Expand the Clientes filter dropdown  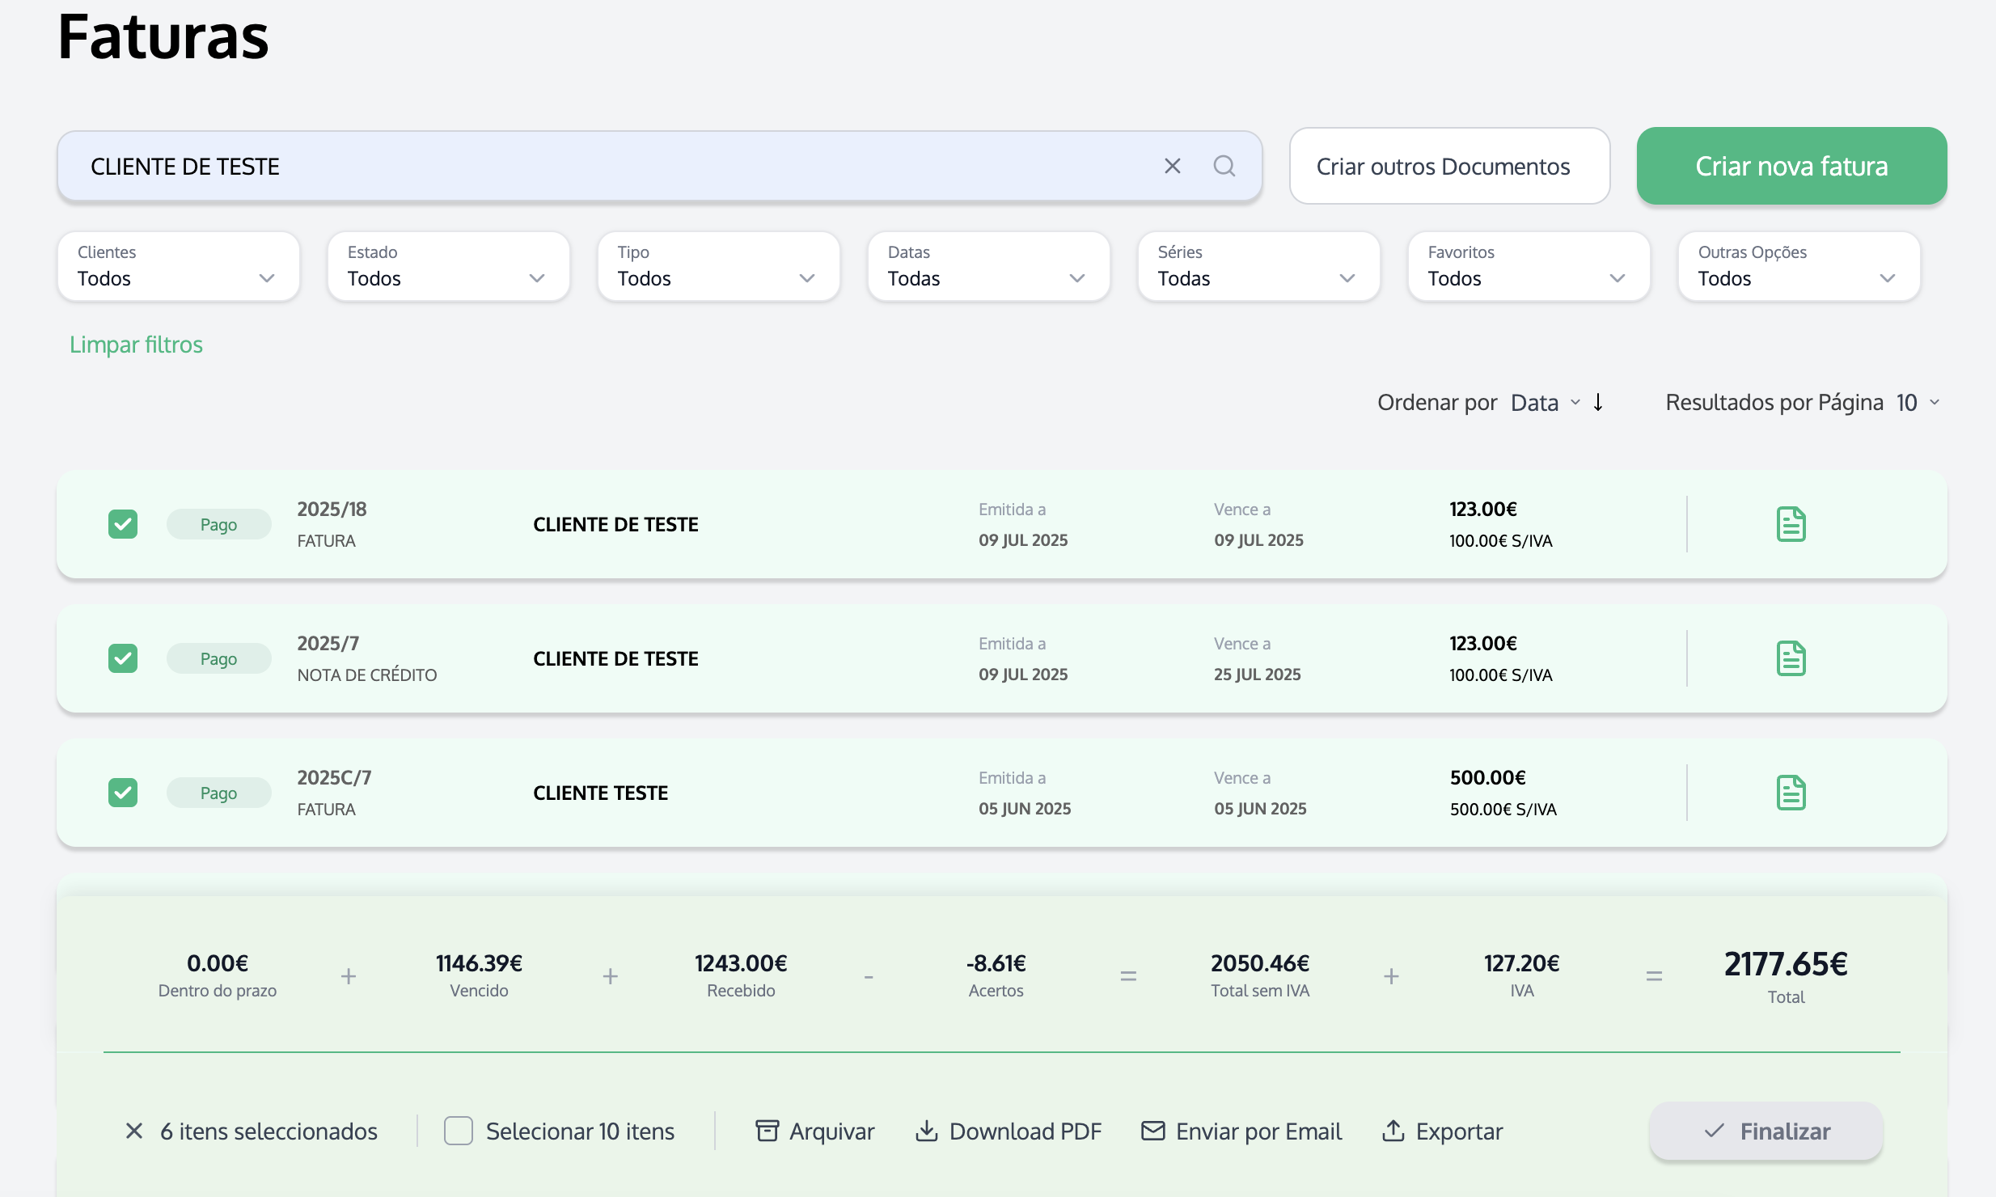coord(178,266)
